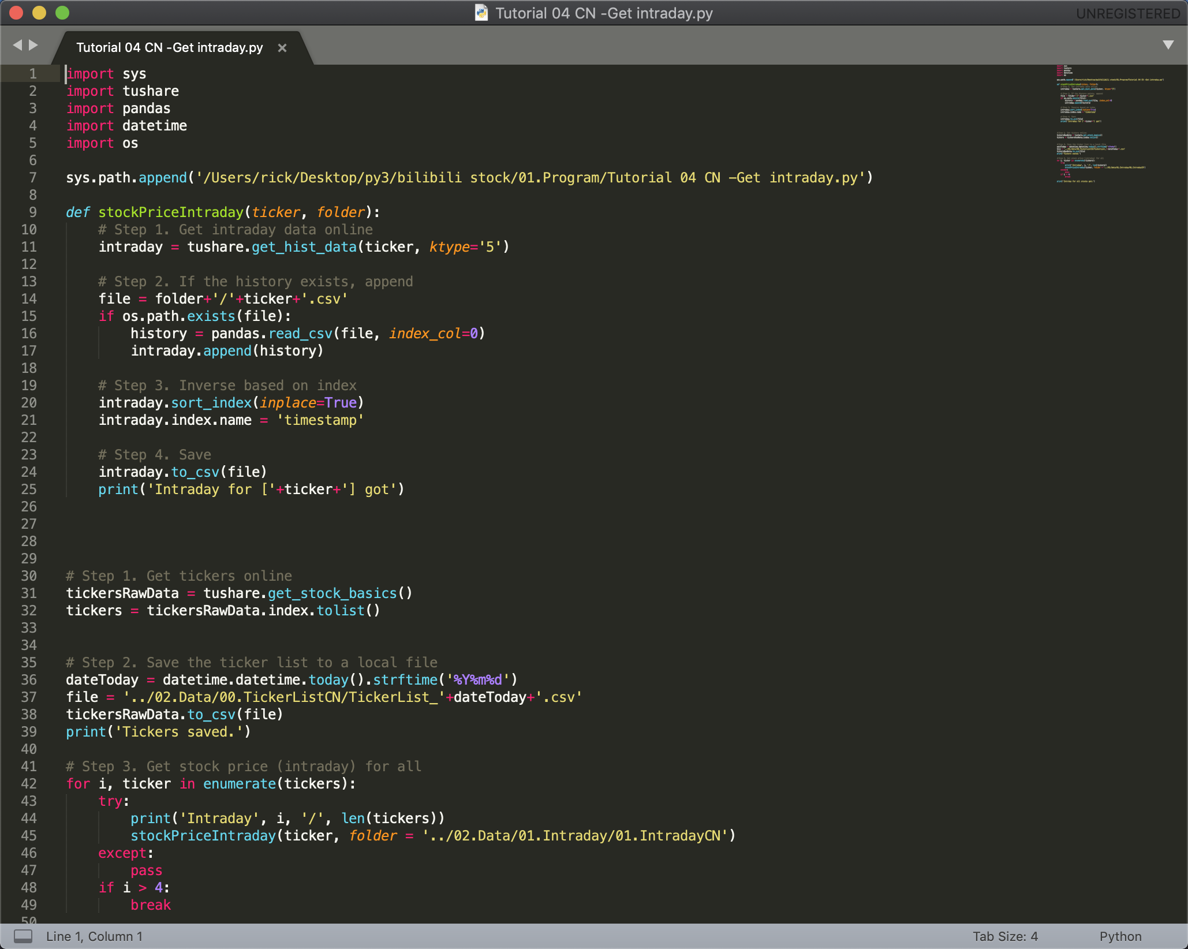Screen dimensions: 1188x949
Task: Click on 'def stockPriceIntraday' function name
Action: 171,212
